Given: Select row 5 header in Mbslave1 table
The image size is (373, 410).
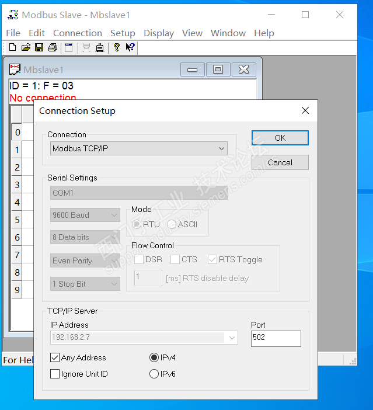Looking at the screenshot, I should [17, 220].
